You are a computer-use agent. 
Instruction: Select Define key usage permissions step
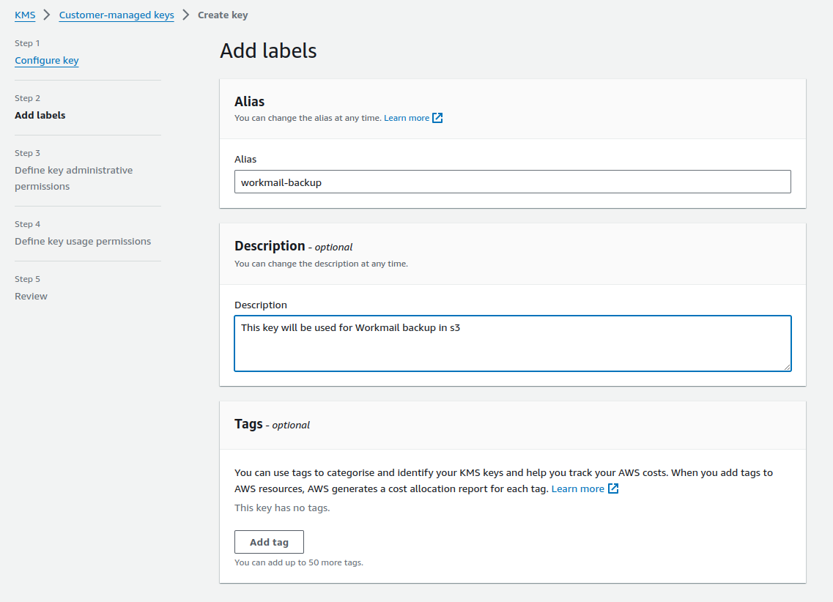83,241
